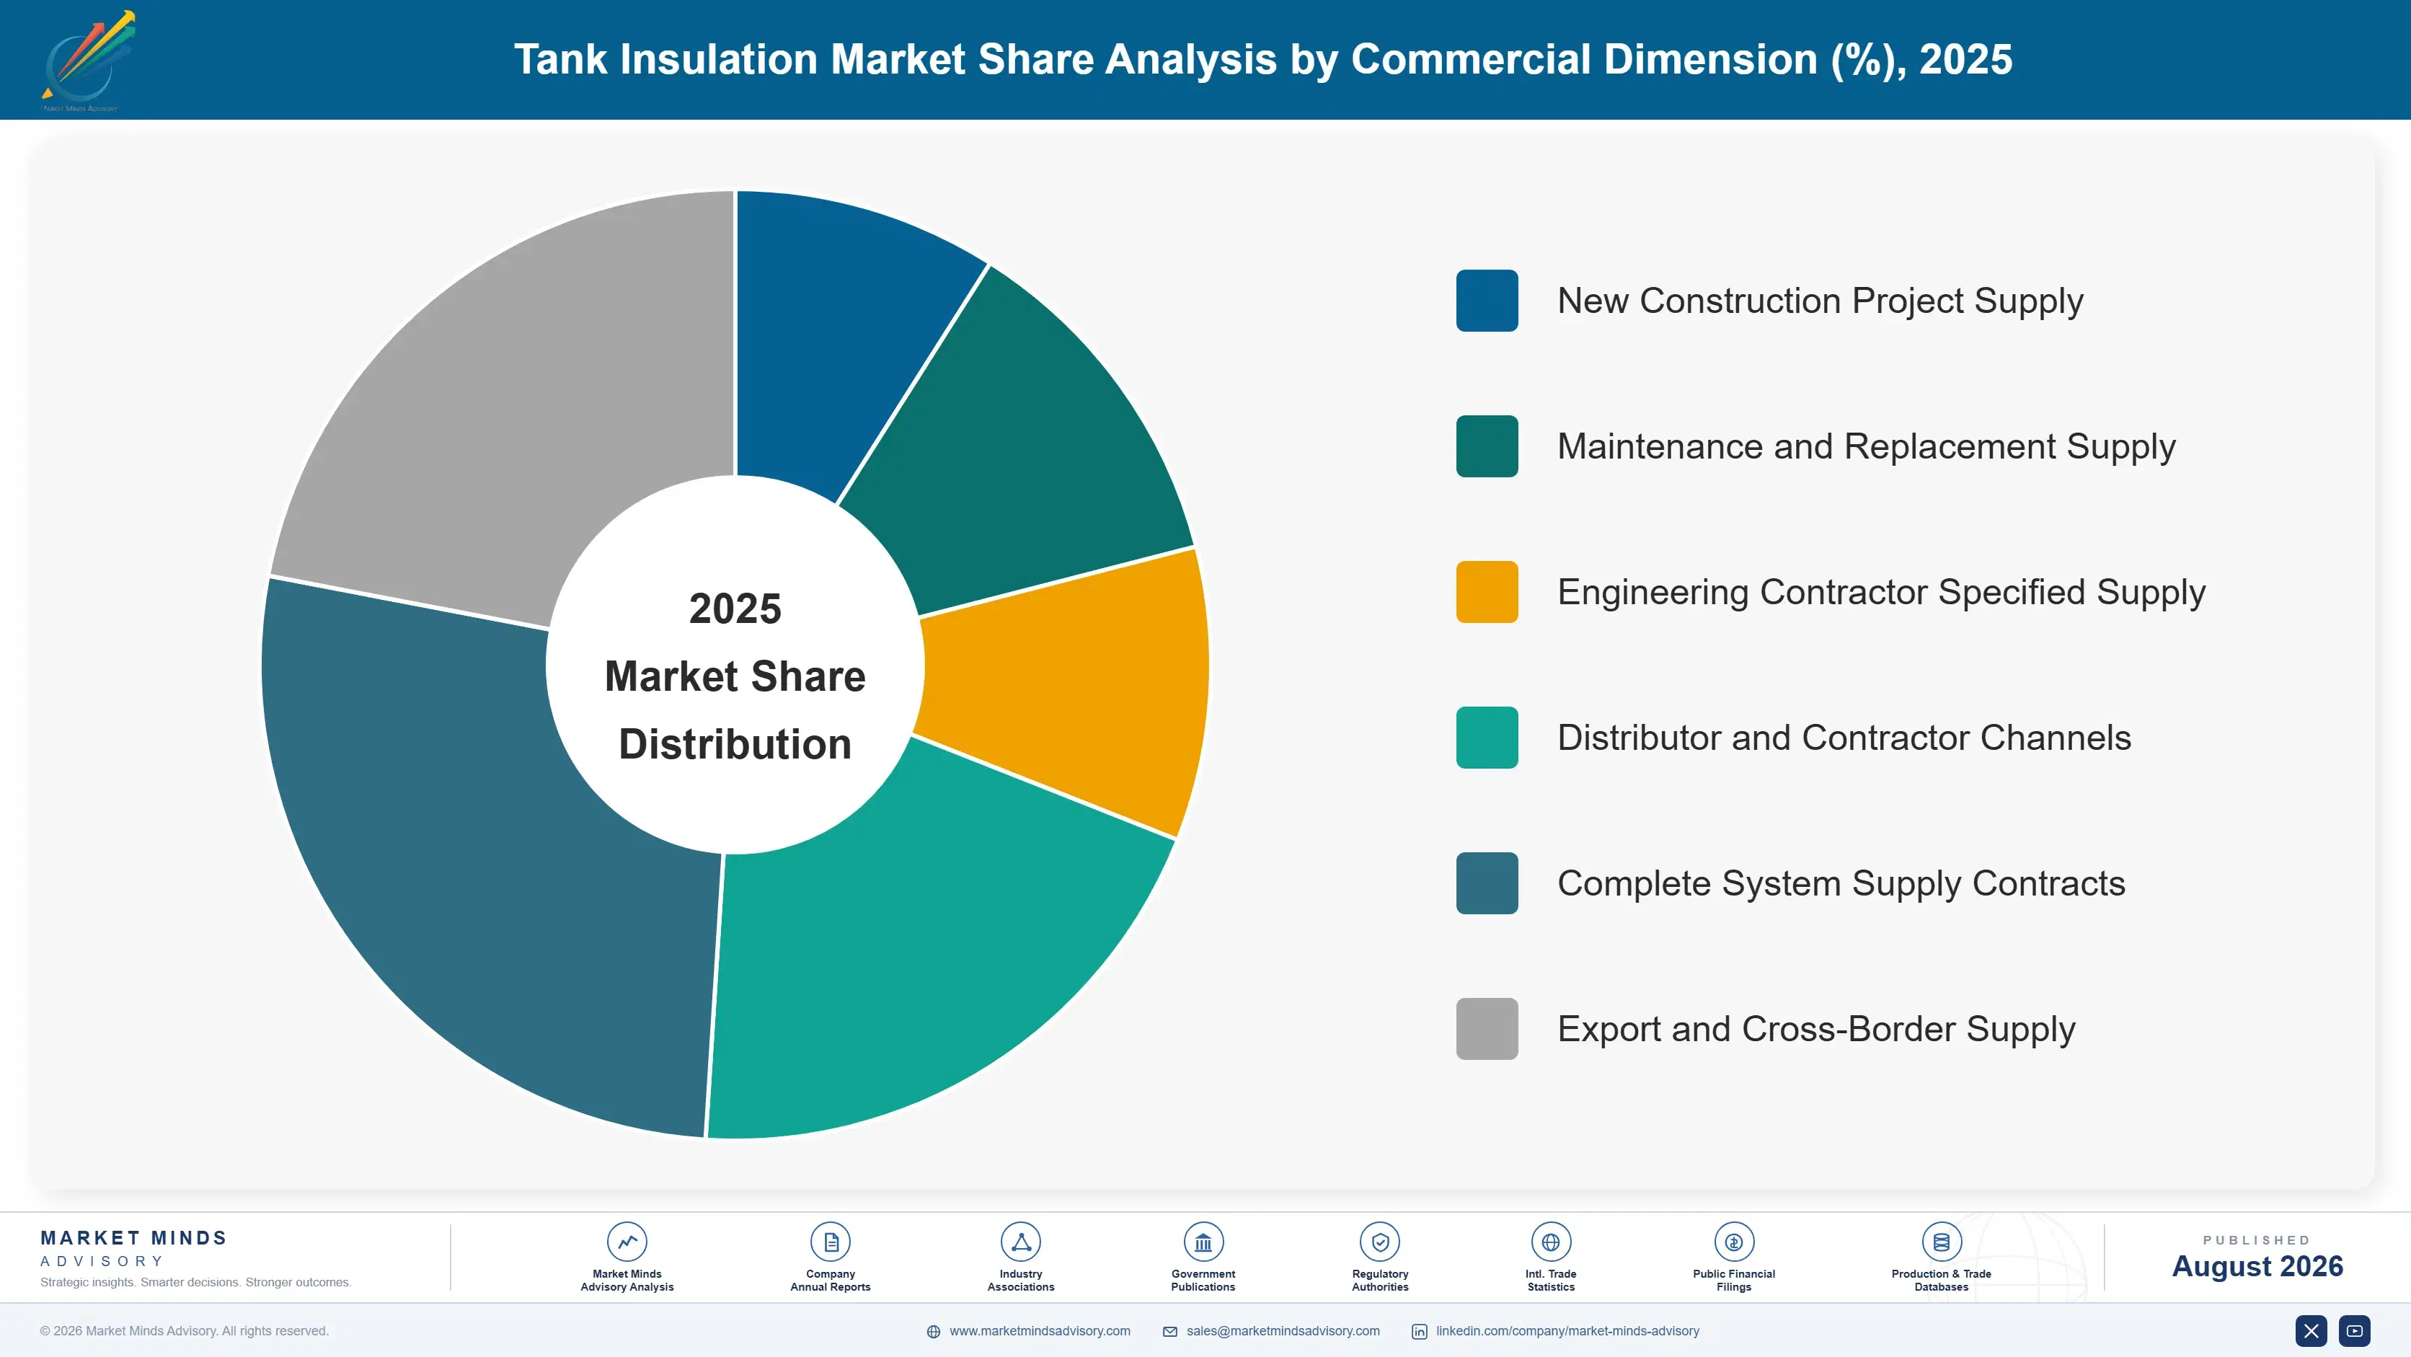Click the LinkedIn icon in footer
Screen dimensions: 2411x1357
(x=1419, y=1332)
